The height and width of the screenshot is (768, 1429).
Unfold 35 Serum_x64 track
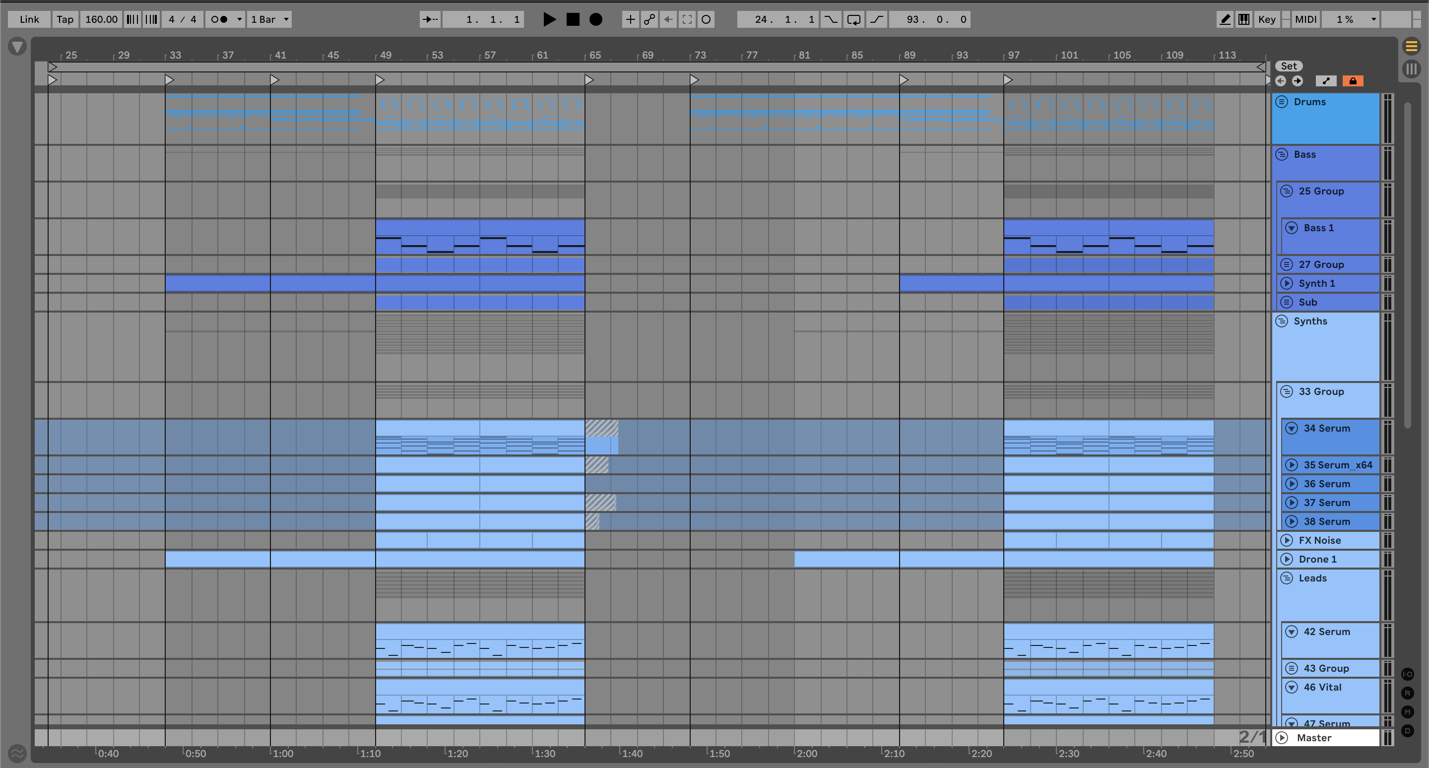click(x=1292, y=465)
